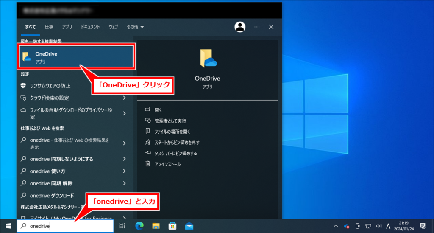This screenshot has width=434, height=233.
Task: Choose アンインストール
Action: click(167, 164)
